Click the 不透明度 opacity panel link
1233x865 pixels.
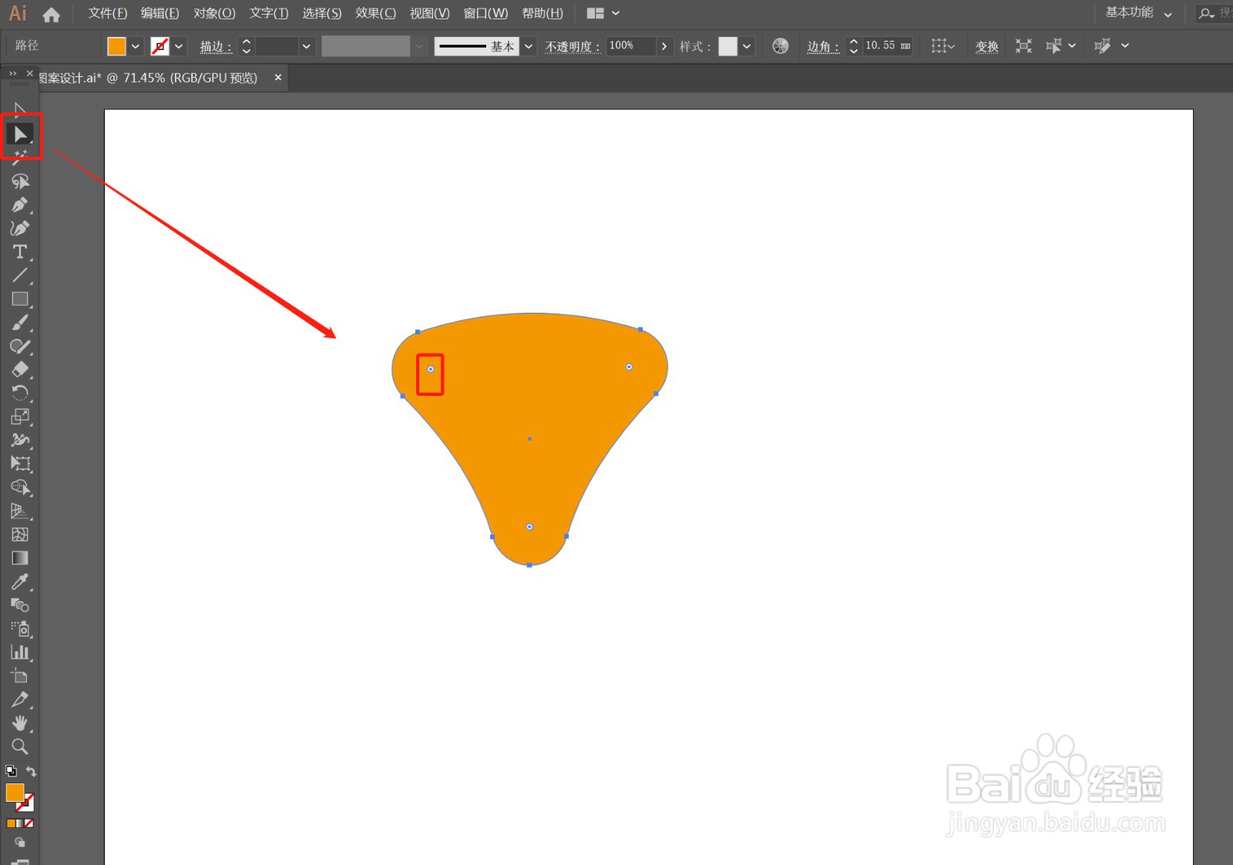pyautogui.click(x=573, y=47)
